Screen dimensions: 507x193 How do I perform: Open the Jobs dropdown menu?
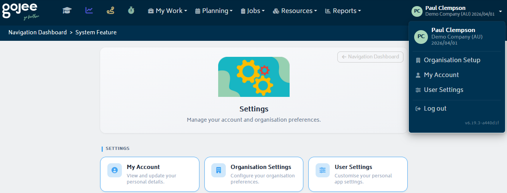coord(253,11)
